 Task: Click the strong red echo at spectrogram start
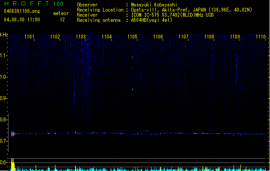point(12,134)
